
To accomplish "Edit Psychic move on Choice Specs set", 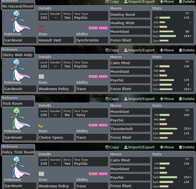I will [x=130, y=120].
